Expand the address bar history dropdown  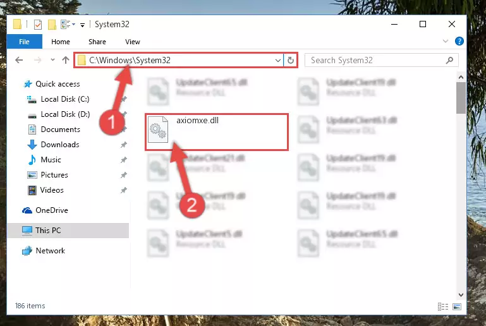point(277,61)
